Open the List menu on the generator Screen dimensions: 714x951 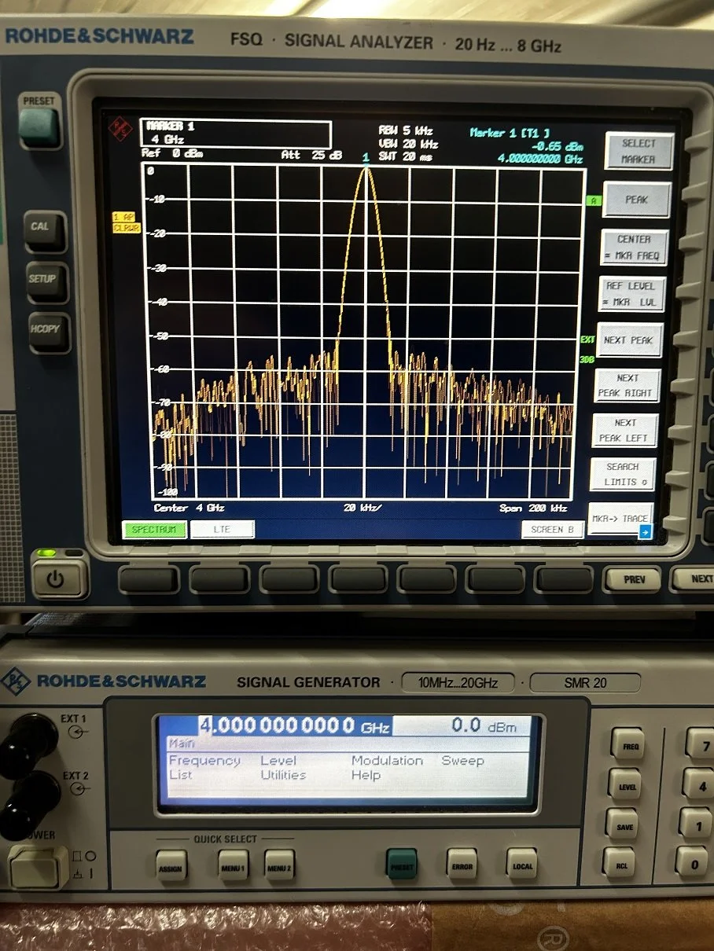180,775
